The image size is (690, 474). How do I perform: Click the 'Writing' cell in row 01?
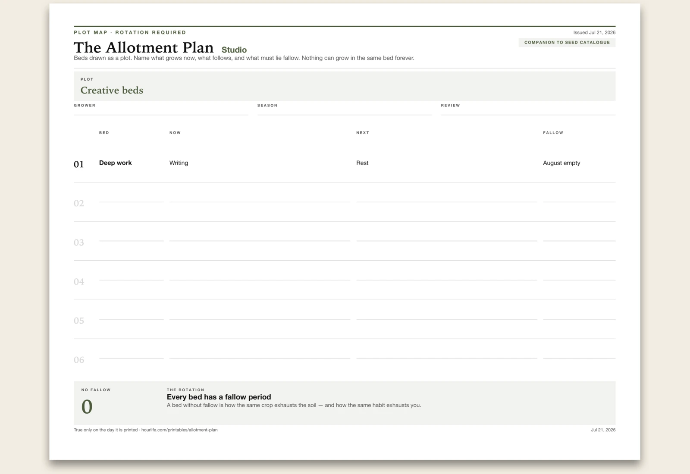[179, 163]
